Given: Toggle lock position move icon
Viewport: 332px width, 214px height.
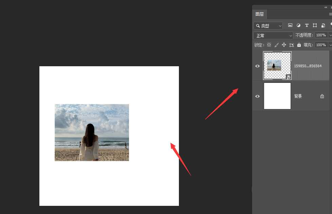Looking at the screenshot, I should [284, 45].
